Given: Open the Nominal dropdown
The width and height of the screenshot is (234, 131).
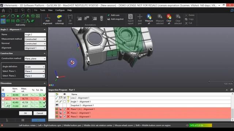Looking at the screenshot, I should [35, 44].
